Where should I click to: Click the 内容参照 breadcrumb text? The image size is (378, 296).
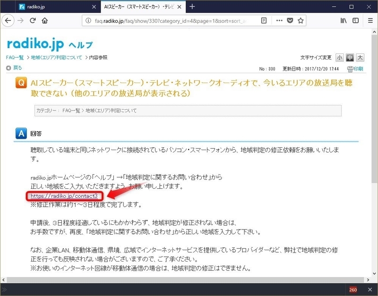[98, 58]
